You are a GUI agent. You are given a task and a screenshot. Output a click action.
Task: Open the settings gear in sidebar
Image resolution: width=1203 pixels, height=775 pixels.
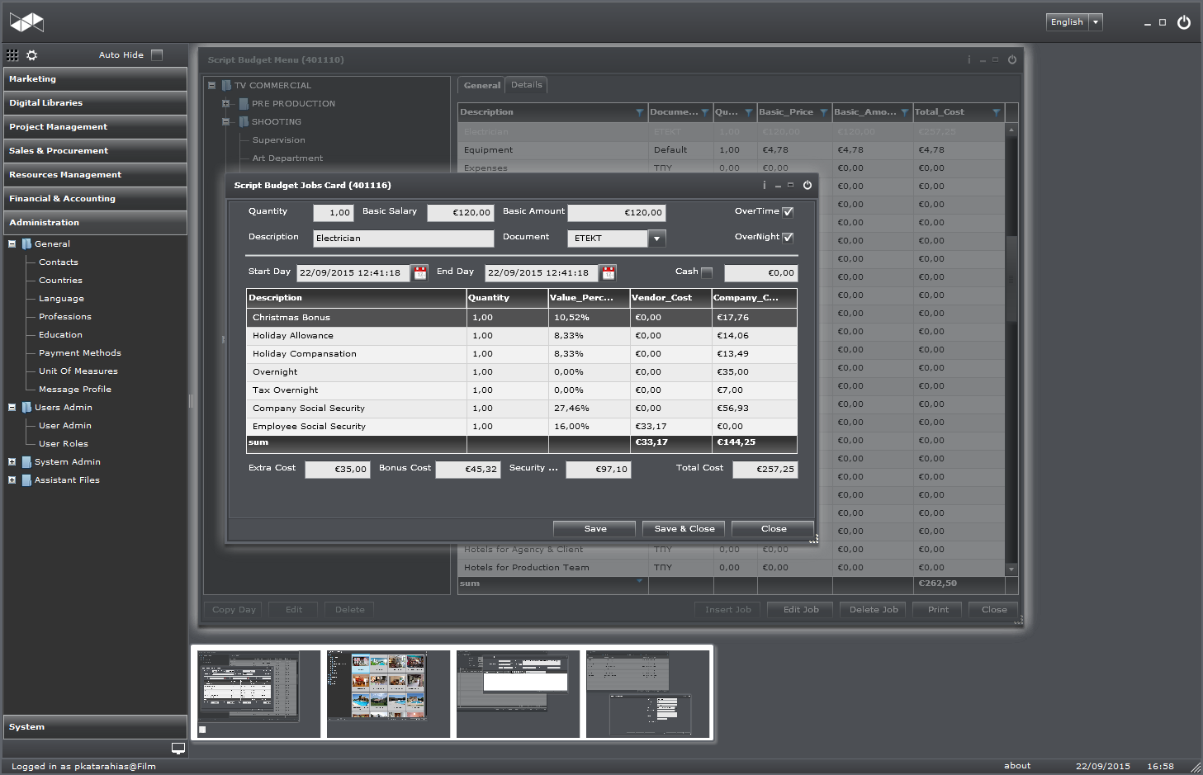click(x=32, y=55)
